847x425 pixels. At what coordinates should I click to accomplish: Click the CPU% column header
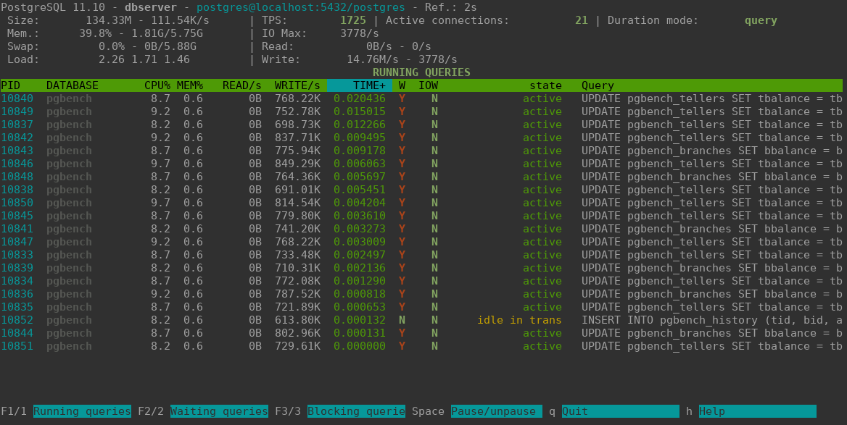coord(157,85)
